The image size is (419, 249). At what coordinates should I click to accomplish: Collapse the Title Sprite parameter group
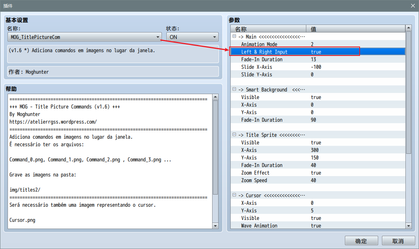(x=234, y=135)
